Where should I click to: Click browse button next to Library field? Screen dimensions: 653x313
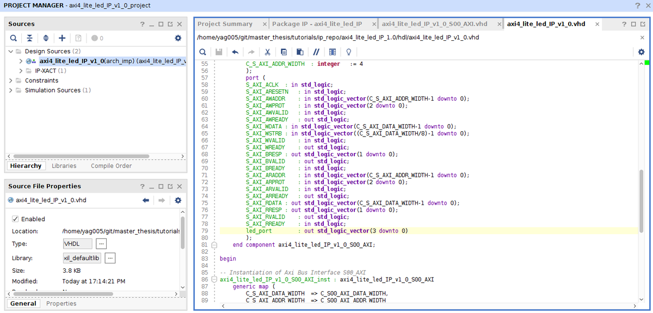coord(110,258)
